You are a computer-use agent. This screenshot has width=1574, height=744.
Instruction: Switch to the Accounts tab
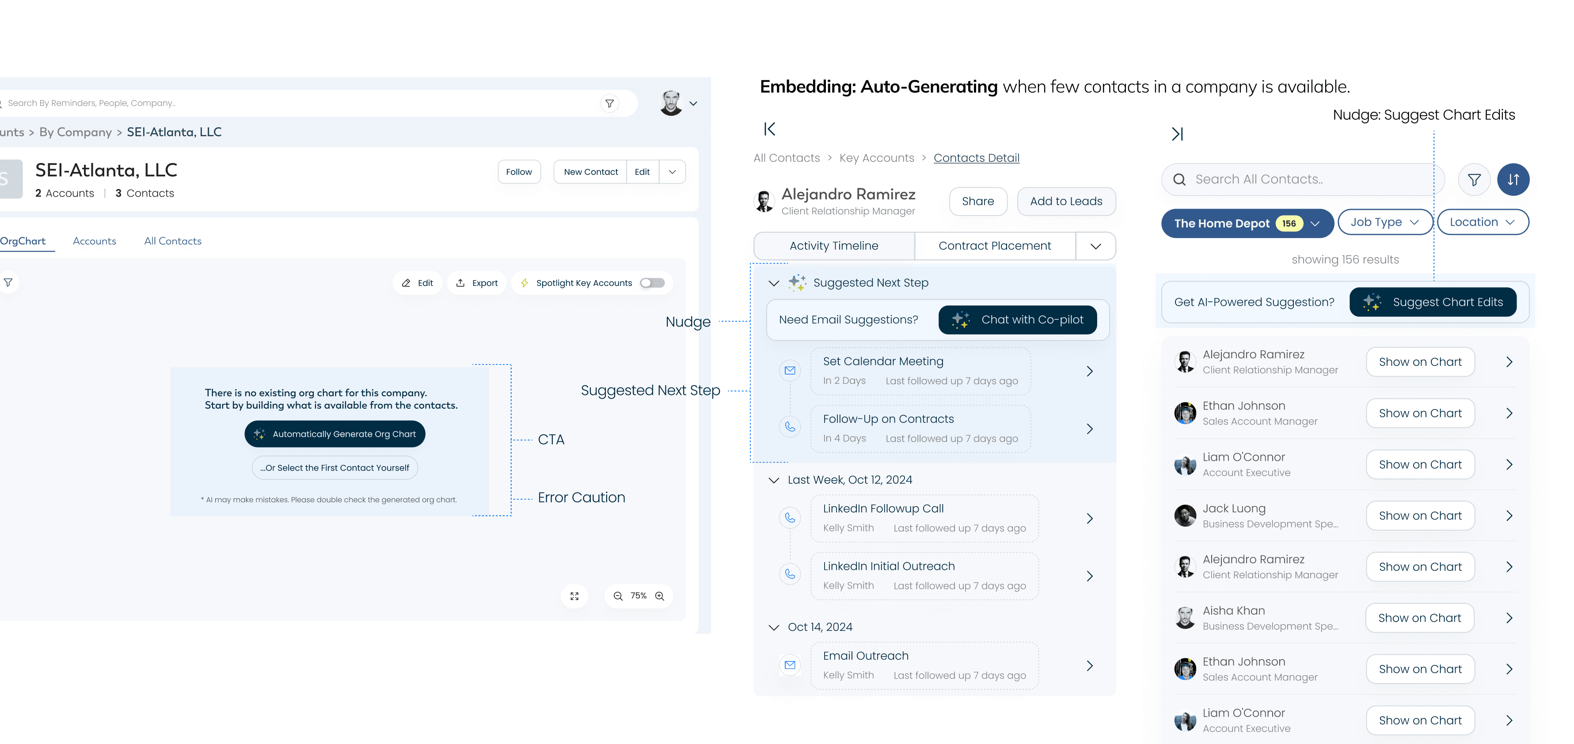point(94,241)
